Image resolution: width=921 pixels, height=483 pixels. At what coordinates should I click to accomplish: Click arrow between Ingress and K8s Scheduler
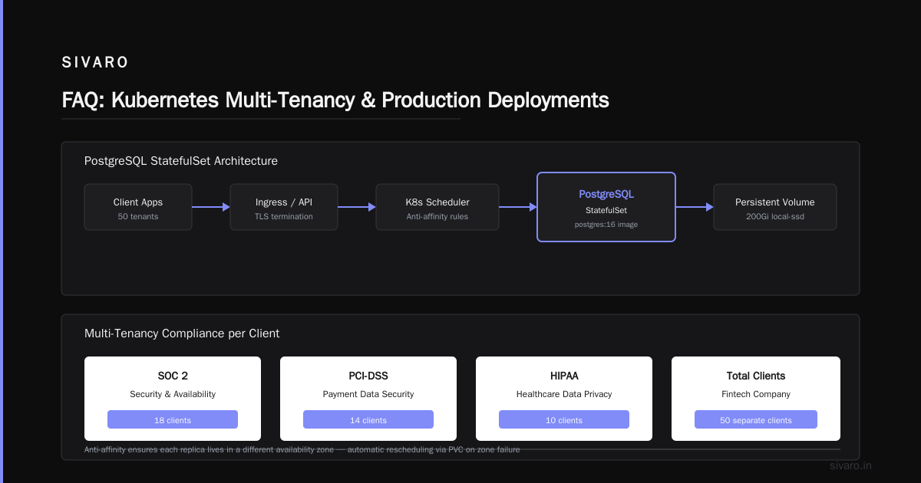pos(357,207)
